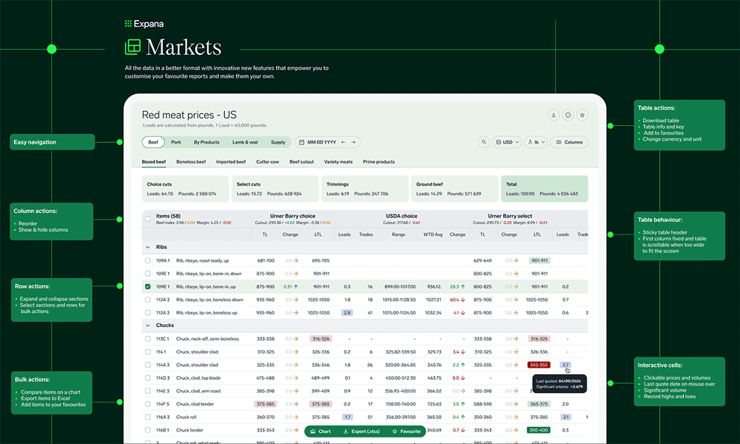Add table to favourites with star icon
The image size is (740, 444).
click(x=582, y=115)
